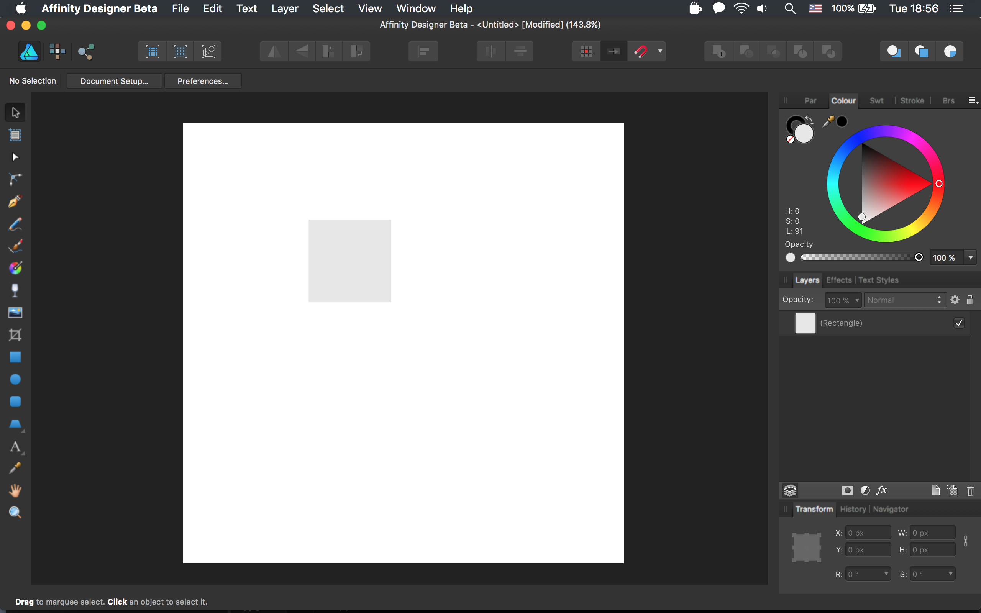
Task: Switch to the Swt swatches tab
Action: click(876, 100)
